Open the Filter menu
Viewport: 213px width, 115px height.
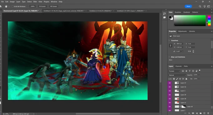[x=35, y=2]
